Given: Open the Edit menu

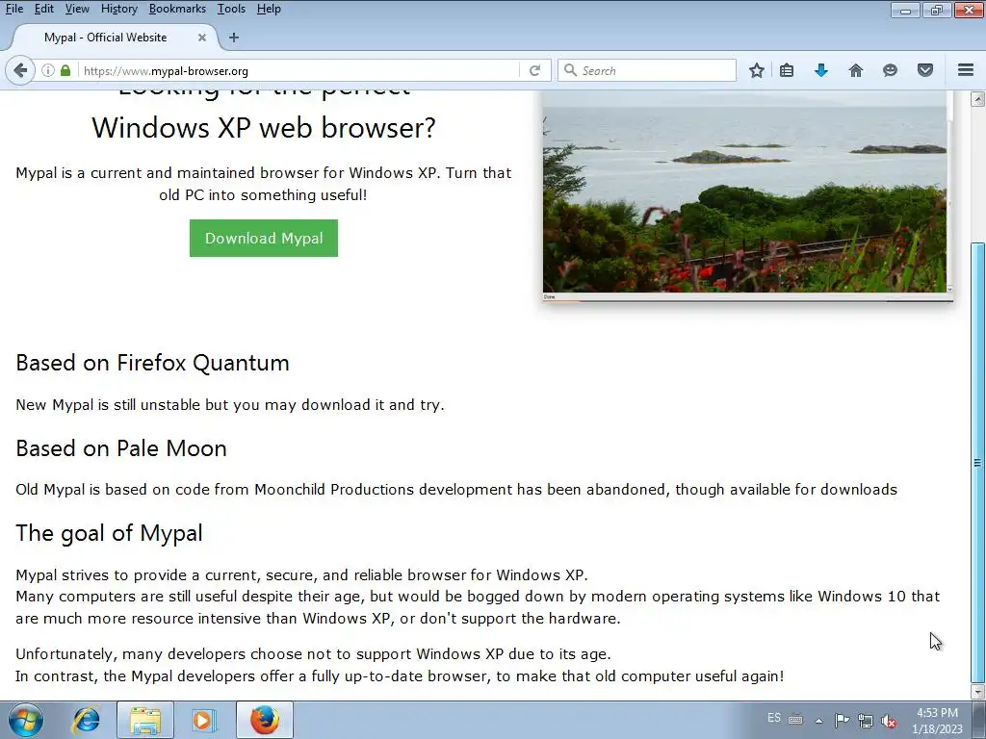Looking at the screenshot, I should (44, 9).
